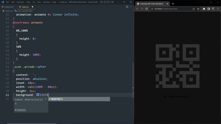221x124 pixels.
Task: Open the Terminal menu
Action: coord(47,2)
